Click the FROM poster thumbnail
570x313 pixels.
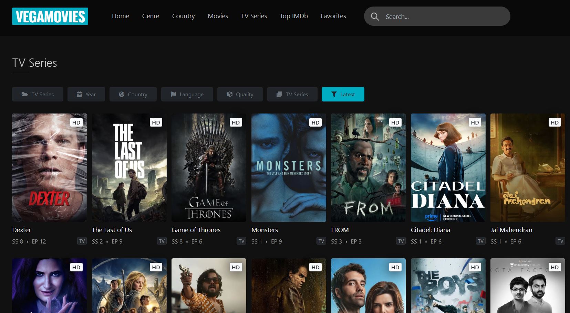click(x=368, y=168)
